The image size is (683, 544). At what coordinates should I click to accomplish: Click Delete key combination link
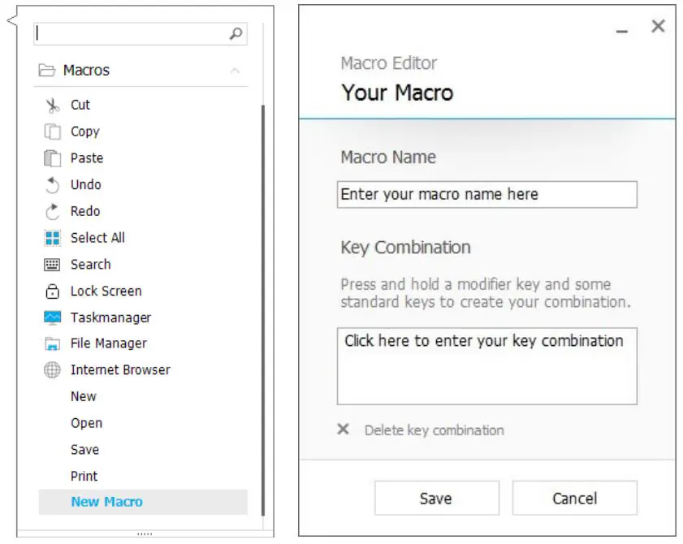(434, 430)
